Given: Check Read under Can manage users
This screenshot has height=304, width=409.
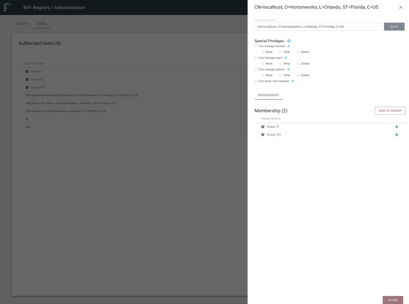Looking at the screenshot, I should [x=263, y=64].
